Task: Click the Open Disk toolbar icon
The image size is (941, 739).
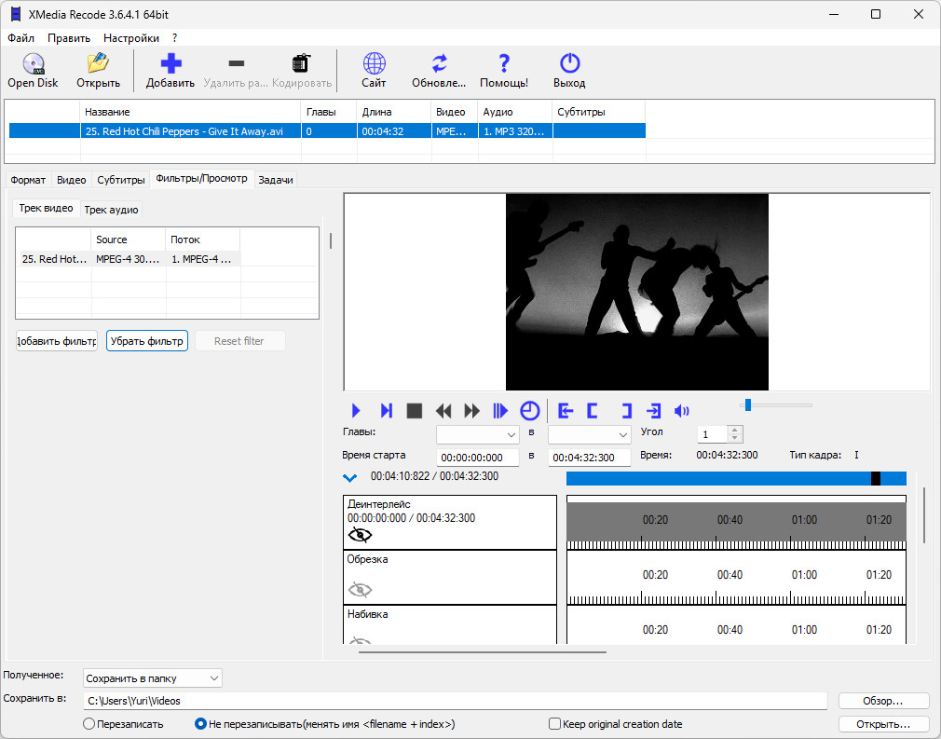Action: [x=33, y=63]
